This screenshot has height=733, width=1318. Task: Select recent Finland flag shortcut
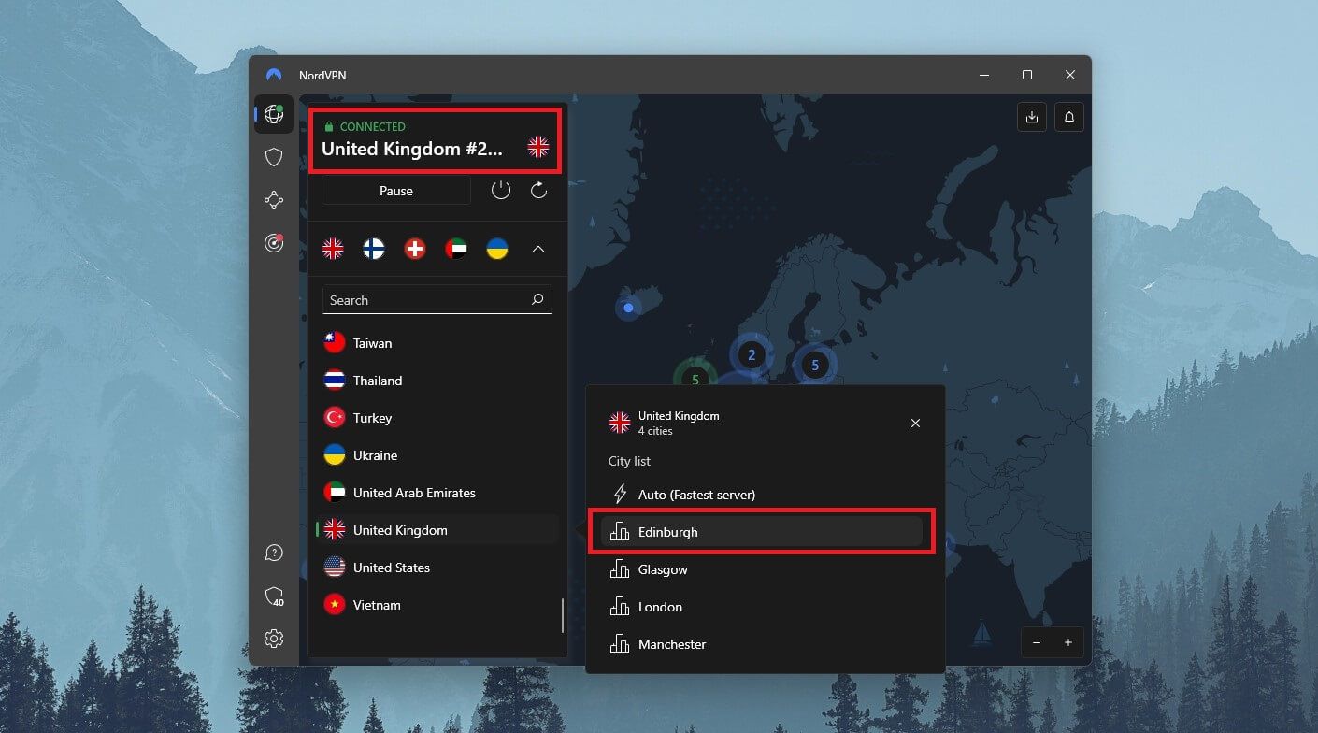tap(374, 249)
